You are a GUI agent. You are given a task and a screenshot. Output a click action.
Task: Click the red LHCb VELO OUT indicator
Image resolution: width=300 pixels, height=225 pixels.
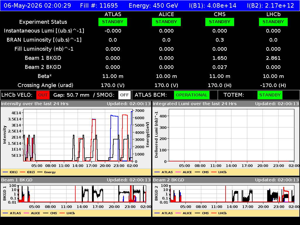click(43, 95)
